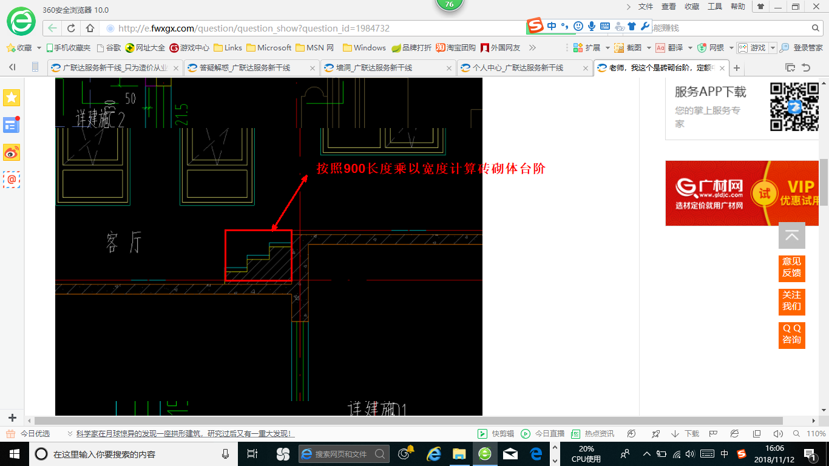Open the Weibo icon in sidebar
The height and width of the screenshot is (466, 829).
coord(12,152)
